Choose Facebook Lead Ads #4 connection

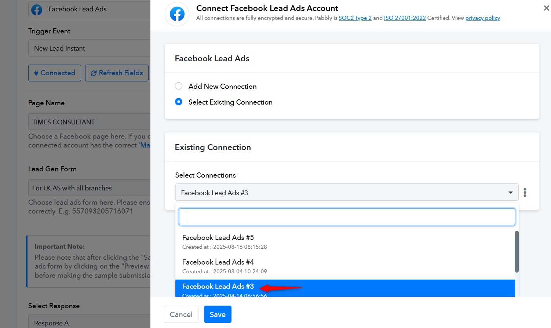(345, 266)
